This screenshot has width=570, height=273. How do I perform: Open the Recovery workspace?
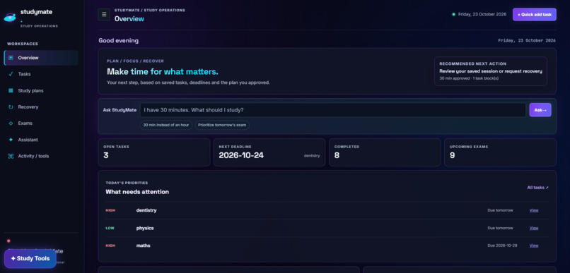pos(41,107)
